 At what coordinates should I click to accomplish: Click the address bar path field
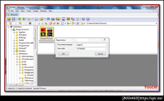tap(120, 23)
